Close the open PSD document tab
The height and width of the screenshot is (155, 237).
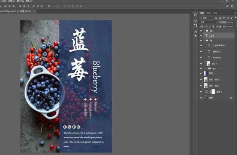click(x=34, y=11)
